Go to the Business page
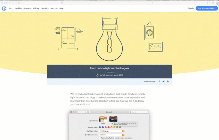The width and height of the screenshot is (219, 140). 27,8
